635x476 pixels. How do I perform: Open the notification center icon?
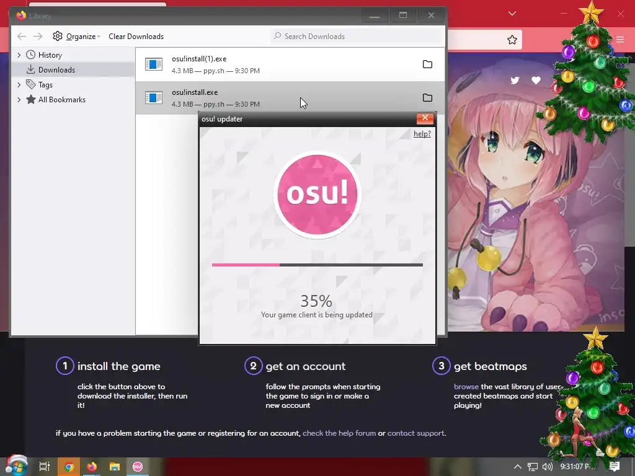pos(615,467)
